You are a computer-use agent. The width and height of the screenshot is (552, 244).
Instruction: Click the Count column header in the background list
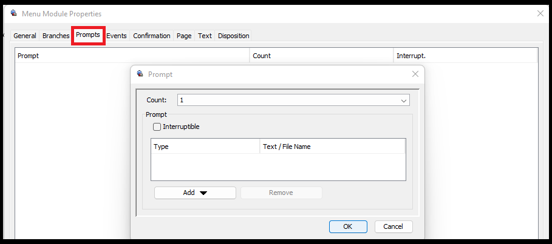click(321, 56)
